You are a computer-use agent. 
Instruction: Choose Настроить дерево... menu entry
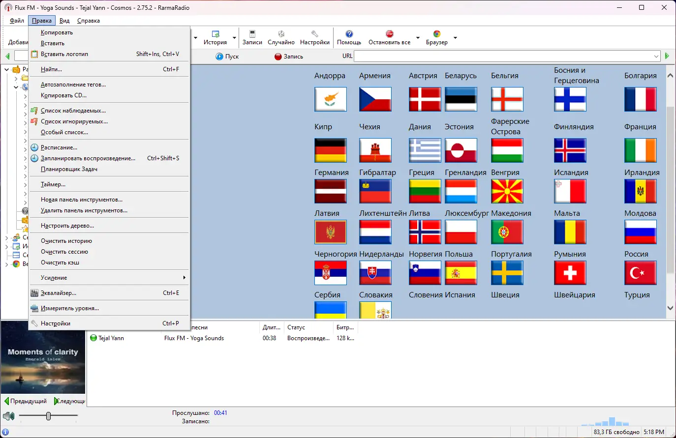click(109, 226)
